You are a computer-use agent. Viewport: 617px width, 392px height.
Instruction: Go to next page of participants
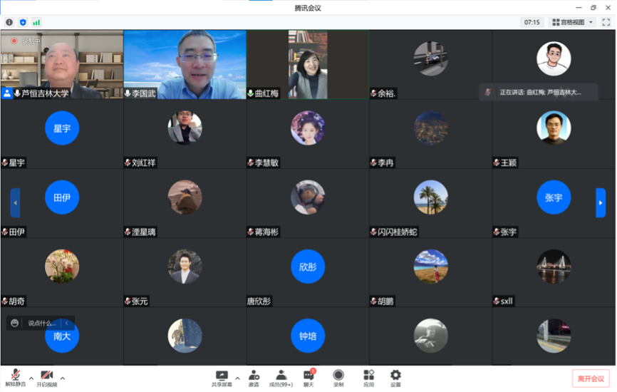601,202
